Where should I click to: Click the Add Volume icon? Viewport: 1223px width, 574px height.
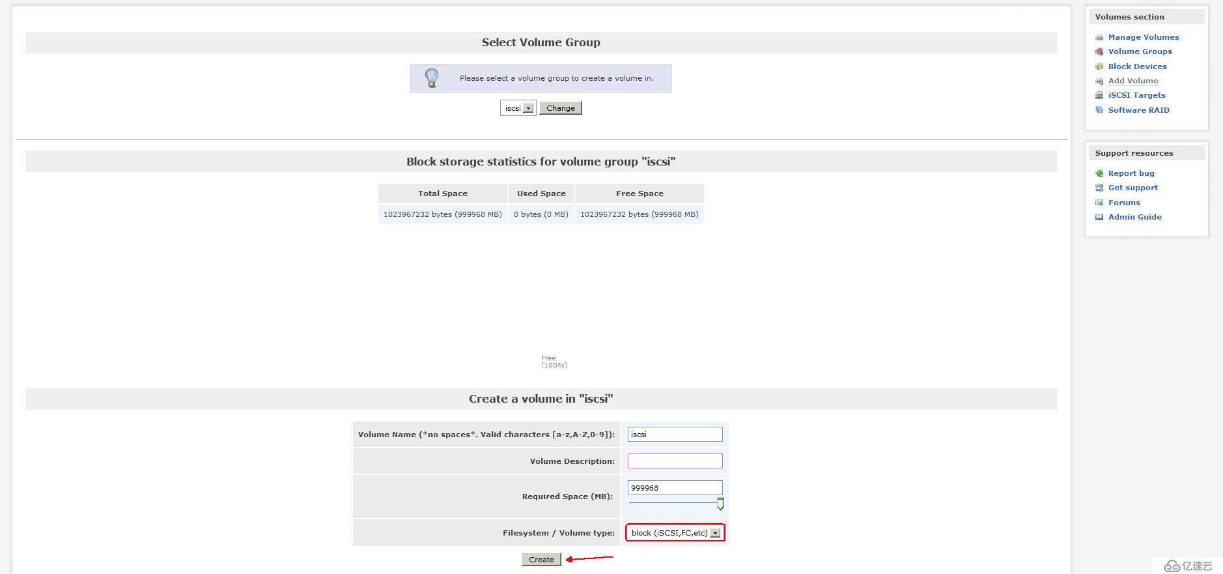[x=1099, y=81]
